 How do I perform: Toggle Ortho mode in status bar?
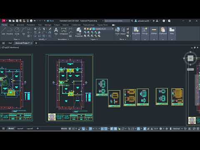[87, 129]
